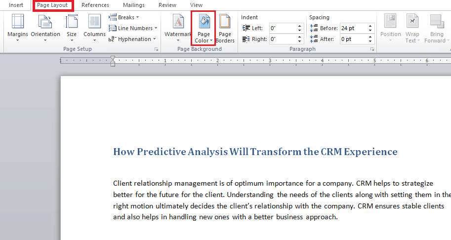Screen dimensions: 451x240
Task: Click the Spacing Before field showing 24 pt
Action: click(x=354, y=28)
